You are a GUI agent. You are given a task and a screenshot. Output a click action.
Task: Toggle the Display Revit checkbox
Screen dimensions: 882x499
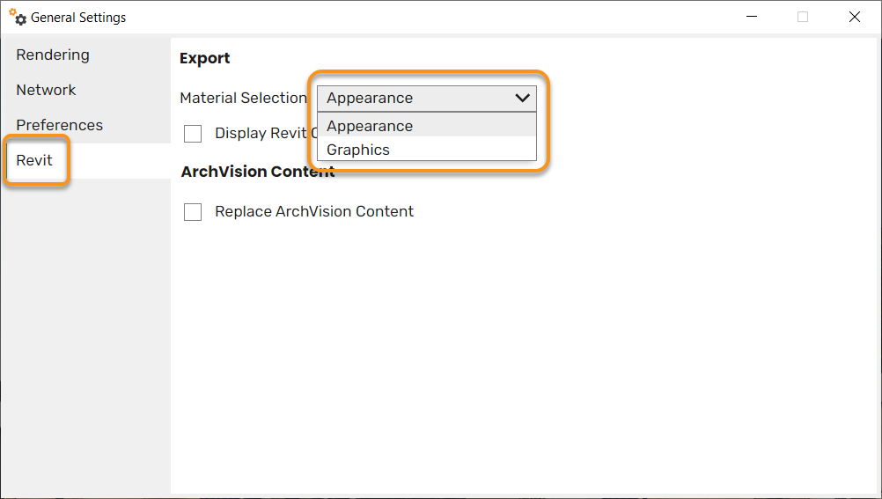coord(193,134)
